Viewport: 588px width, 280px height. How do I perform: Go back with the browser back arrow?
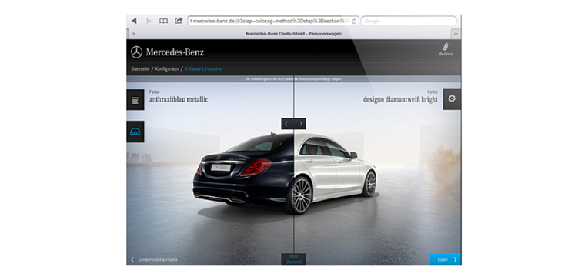(134, 21)
